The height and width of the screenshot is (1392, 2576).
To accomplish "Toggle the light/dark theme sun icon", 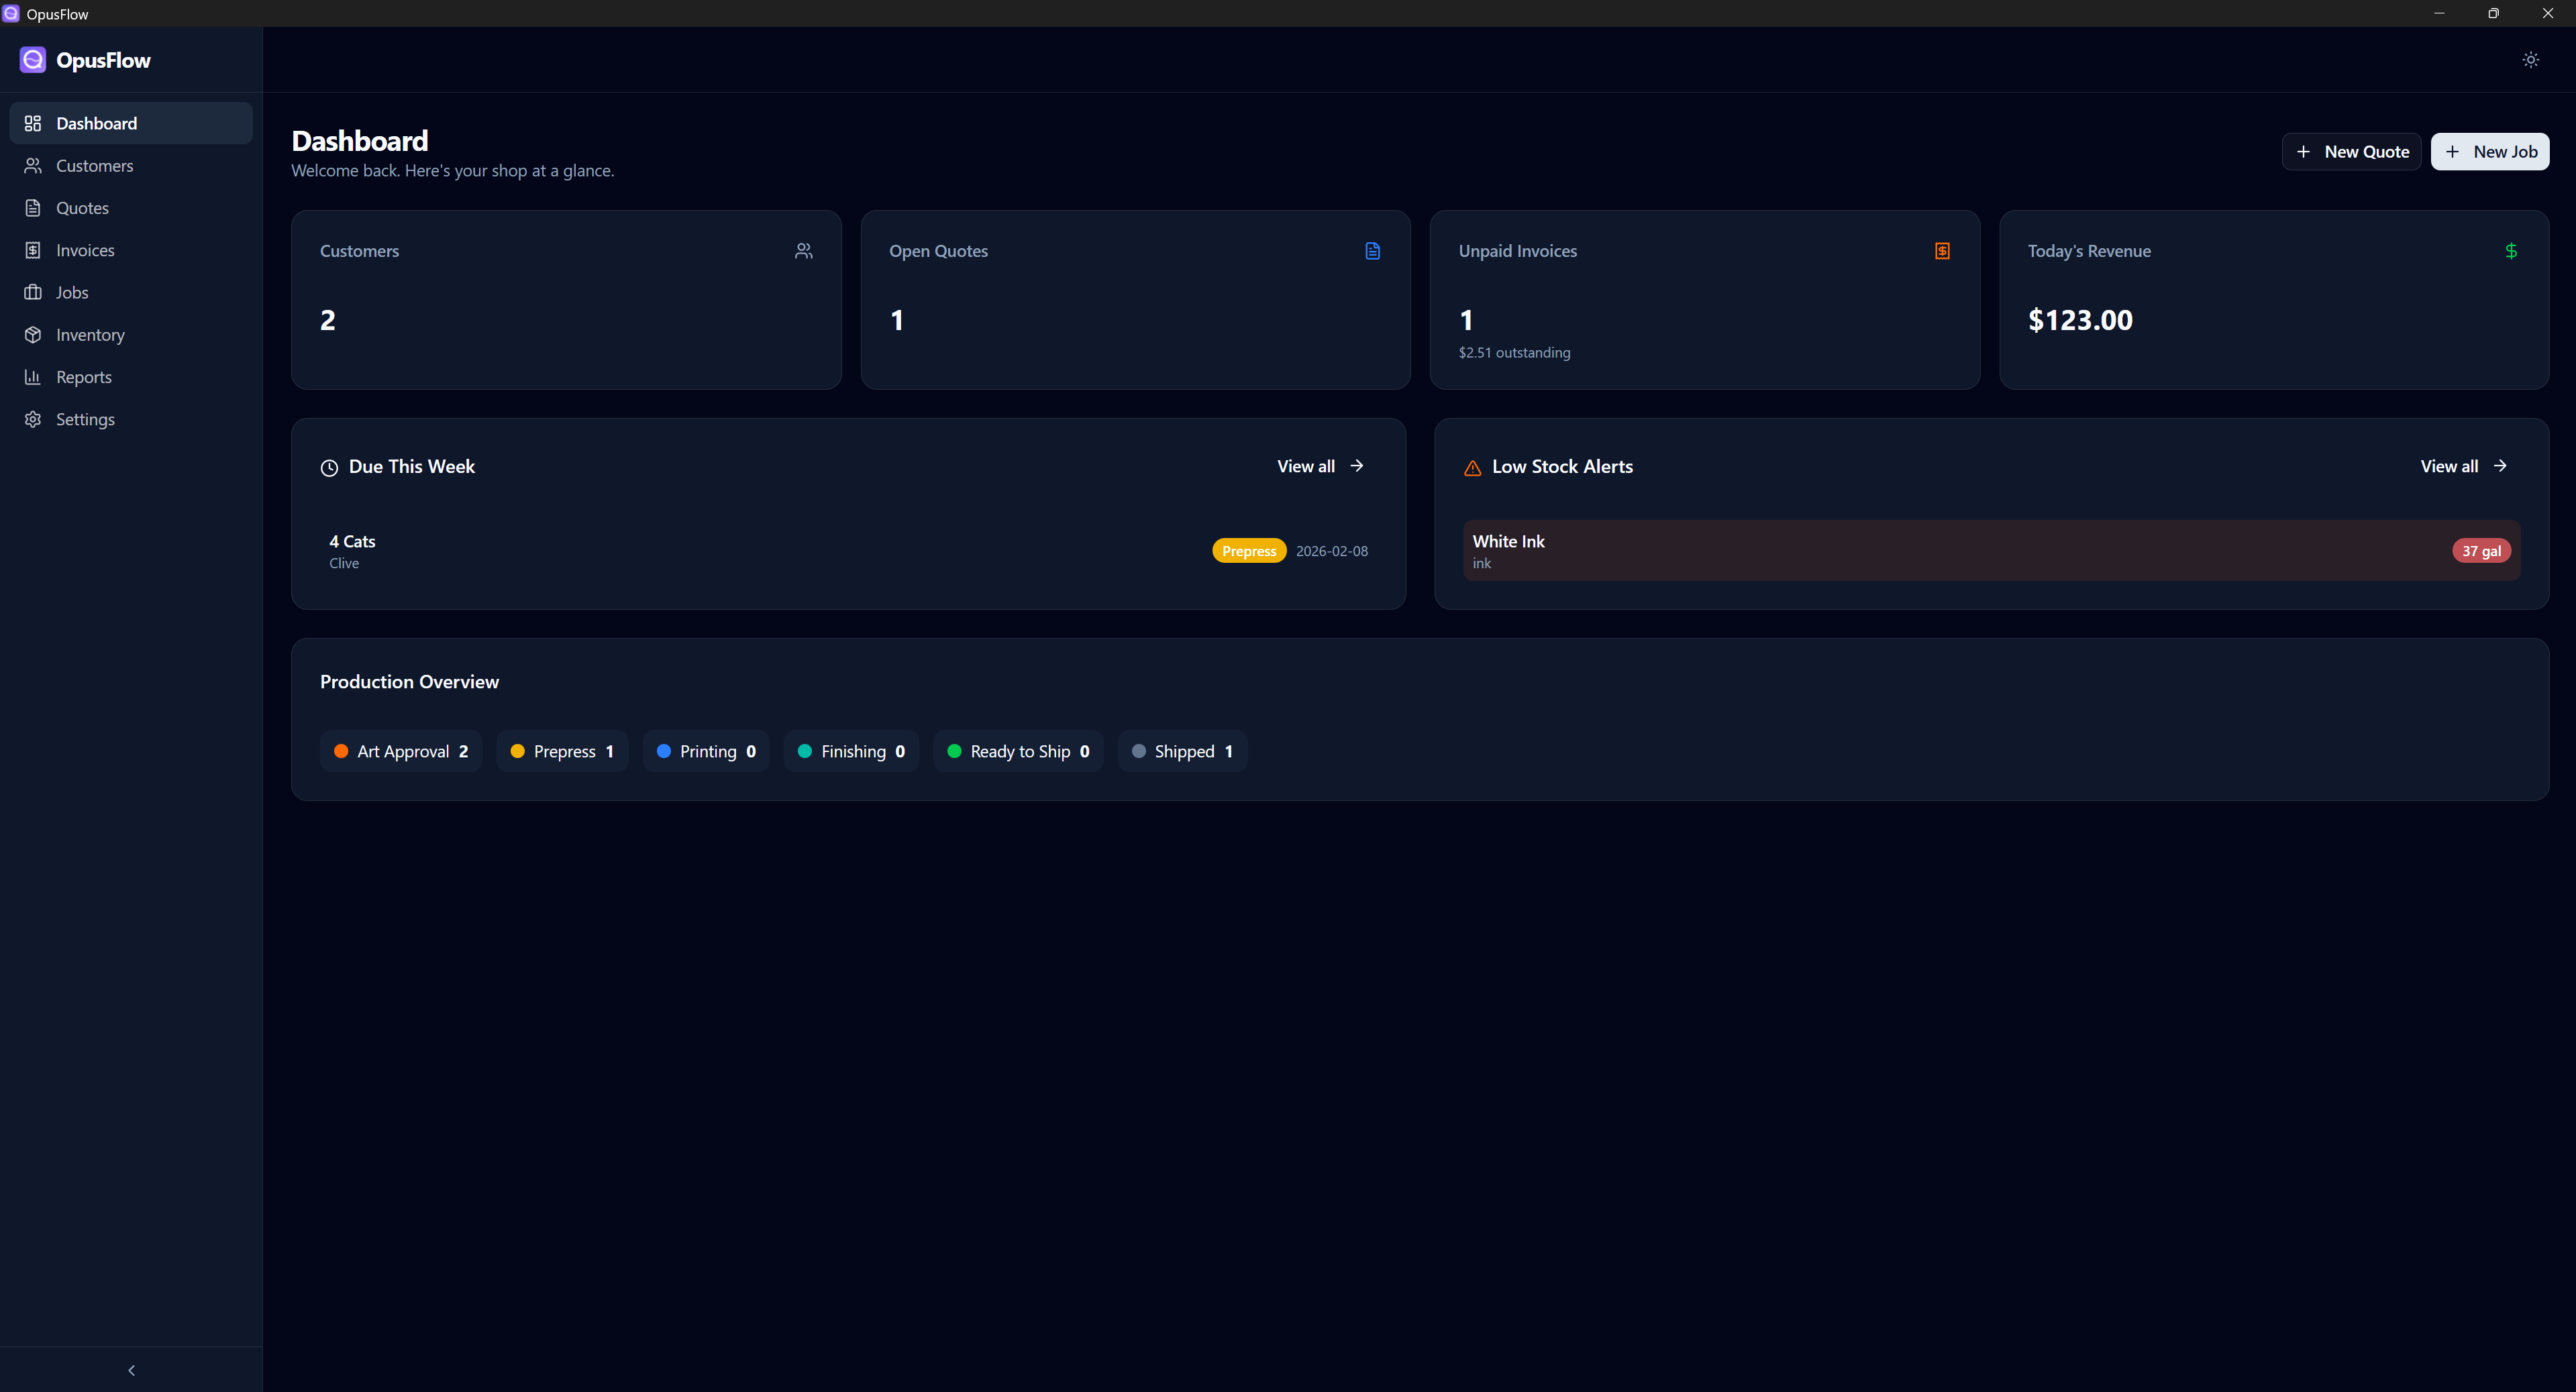I will tap(2530, 60).
